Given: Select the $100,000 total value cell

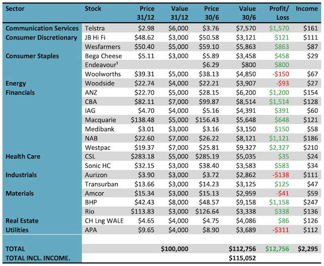Looking at the screenshot, I should click(174, 249).
